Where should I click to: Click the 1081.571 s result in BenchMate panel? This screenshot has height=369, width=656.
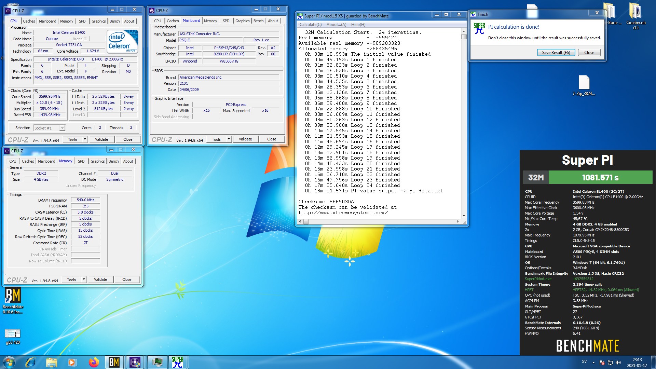click(x=600, y=178)
